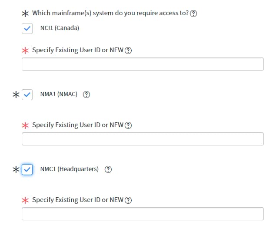The image size is (273, 226).
Task: Click the mainframe system question label
Action: (110, 13)
